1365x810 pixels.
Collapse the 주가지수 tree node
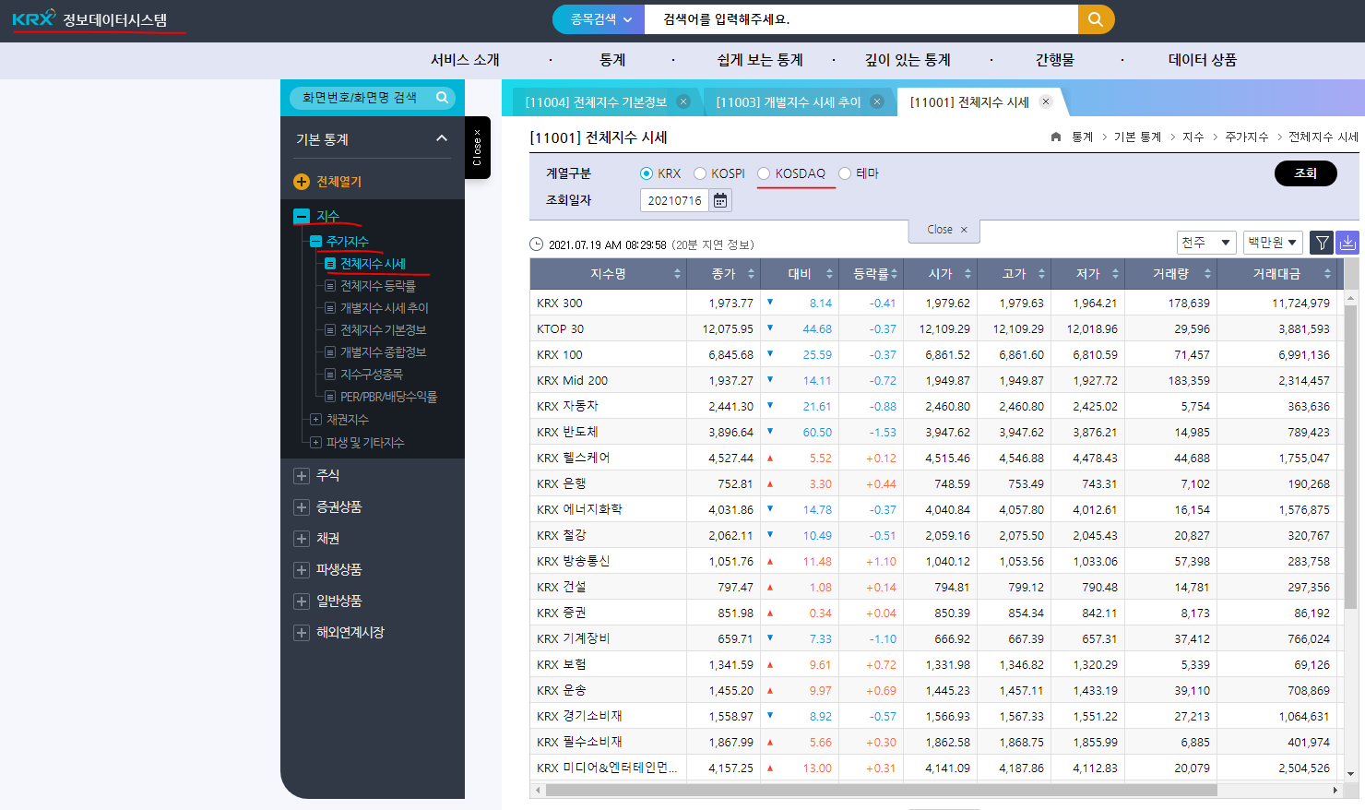coord(316,242)
